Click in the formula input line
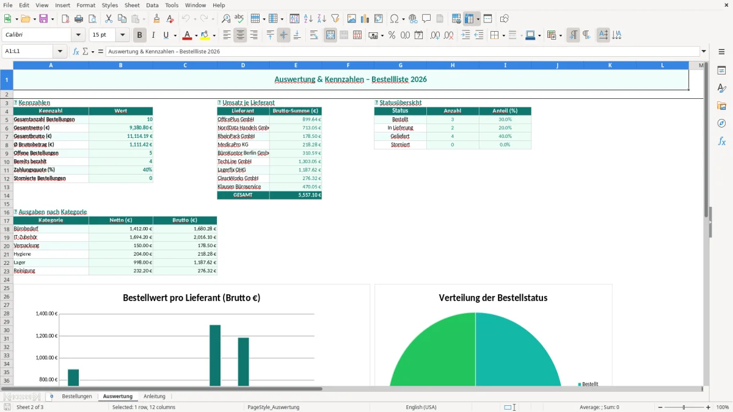Screen dimensions: 733x412 point(403,51)
